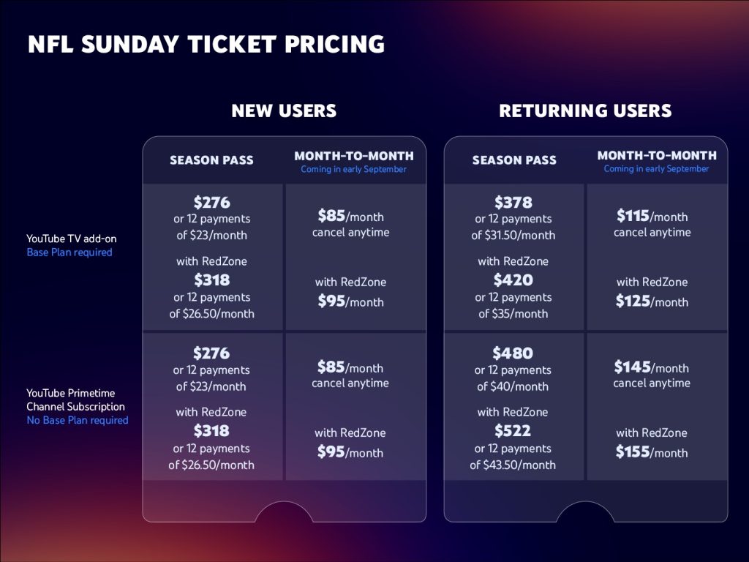This screenshot has height=562, width=749.
Task: Click the NFL Sunday Ticket Pricing title
Action: 206,44
